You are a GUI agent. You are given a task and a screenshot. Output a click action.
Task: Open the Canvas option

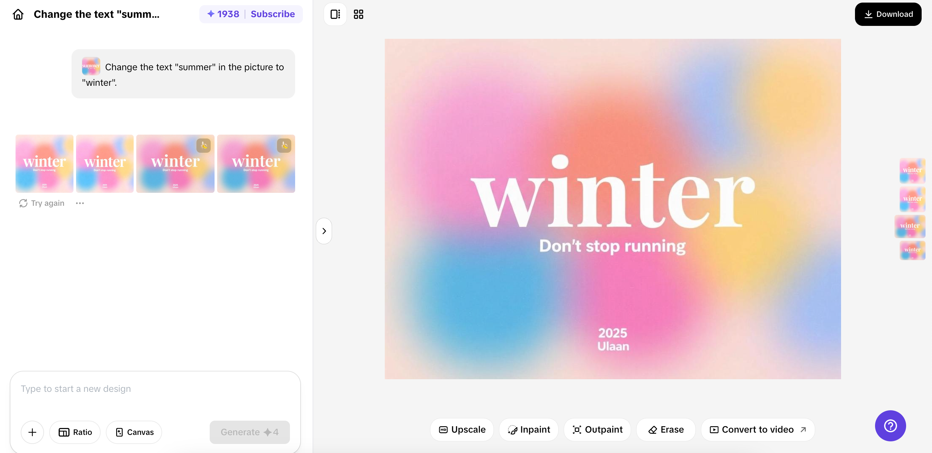[x=134, y=432]
